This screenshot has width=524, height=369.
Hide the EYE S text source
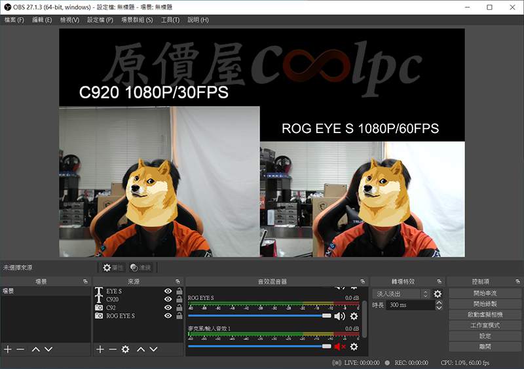point(168,291)
